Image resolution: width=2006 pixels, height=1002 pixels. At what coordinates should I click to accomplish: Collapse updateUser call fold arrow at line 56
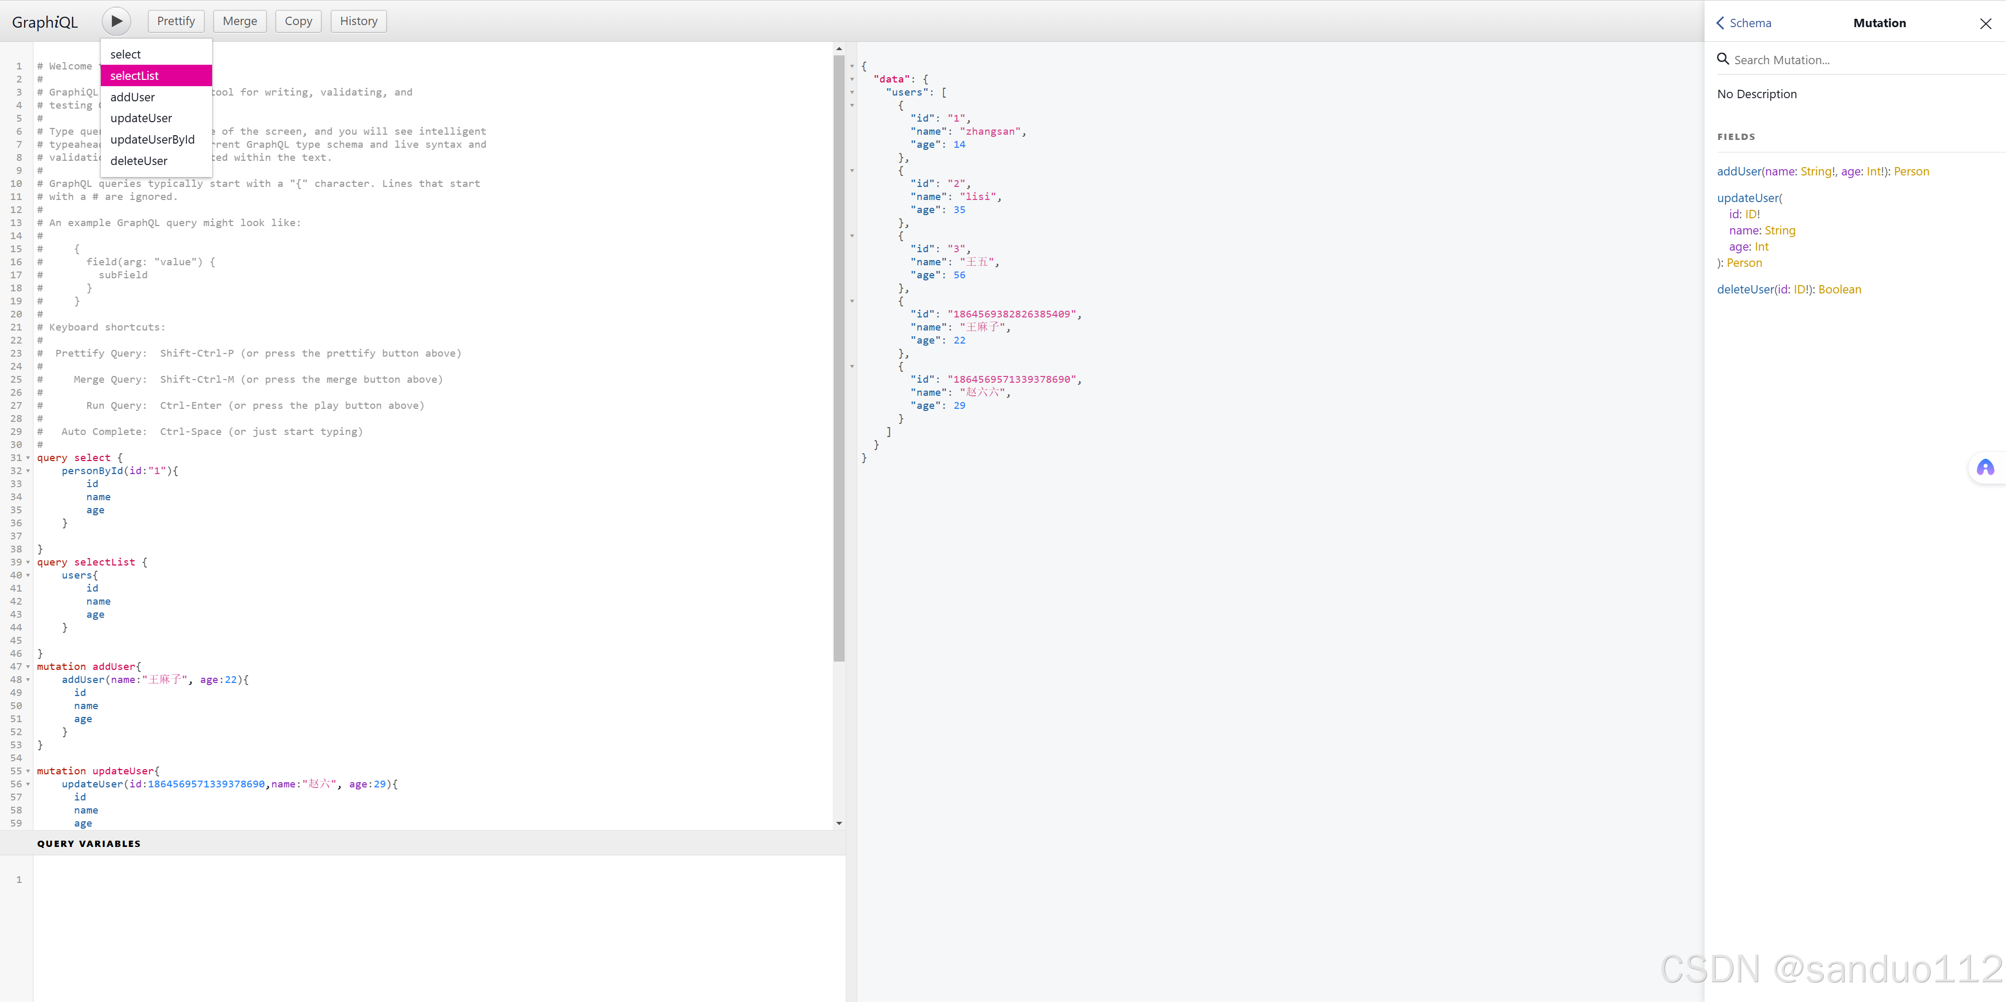(x=28, y=784)
